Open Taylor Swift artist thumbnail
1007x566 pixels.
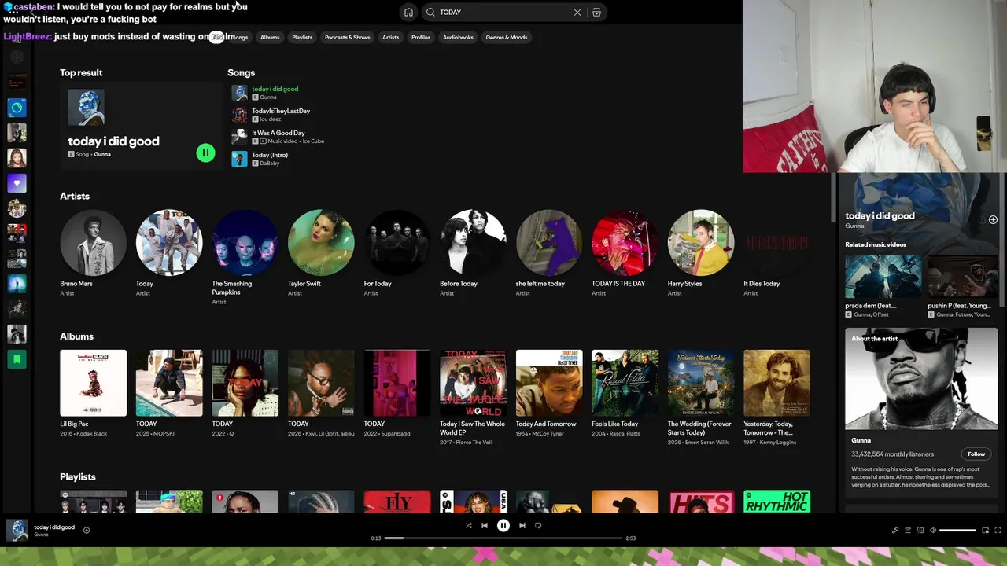tap(321, 242)
